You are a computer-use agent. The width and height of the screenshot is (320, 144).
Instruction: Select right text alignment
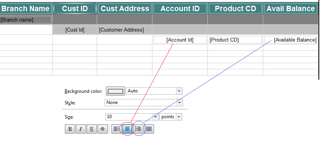[x=138, y=129]
